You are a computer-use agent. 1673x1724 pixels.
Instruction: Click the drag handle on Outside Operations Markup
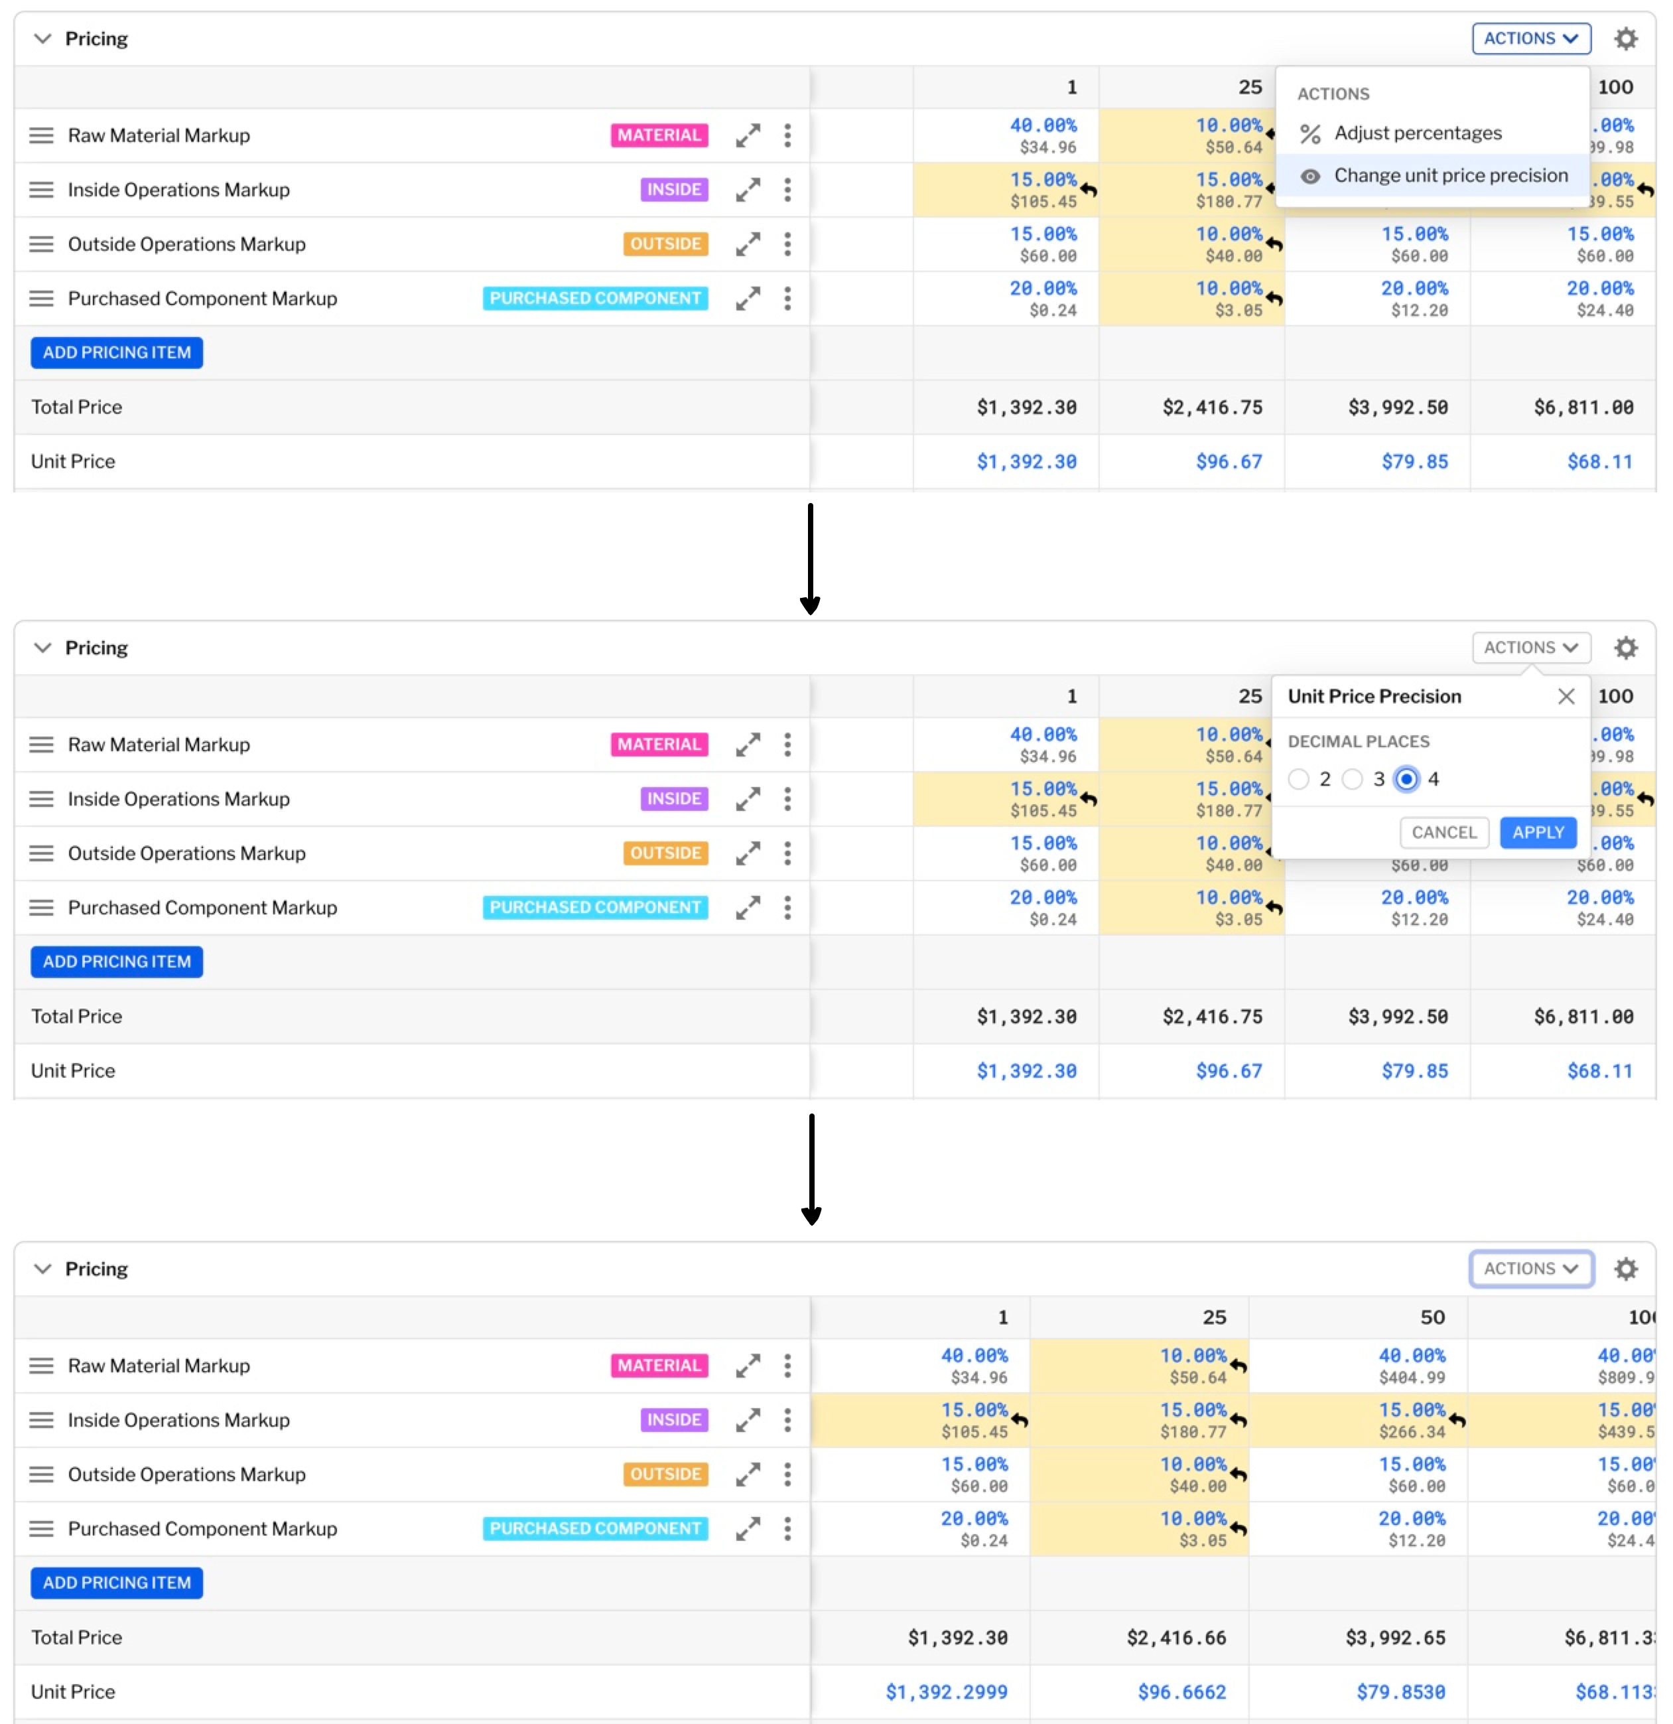tap(42, 244)
